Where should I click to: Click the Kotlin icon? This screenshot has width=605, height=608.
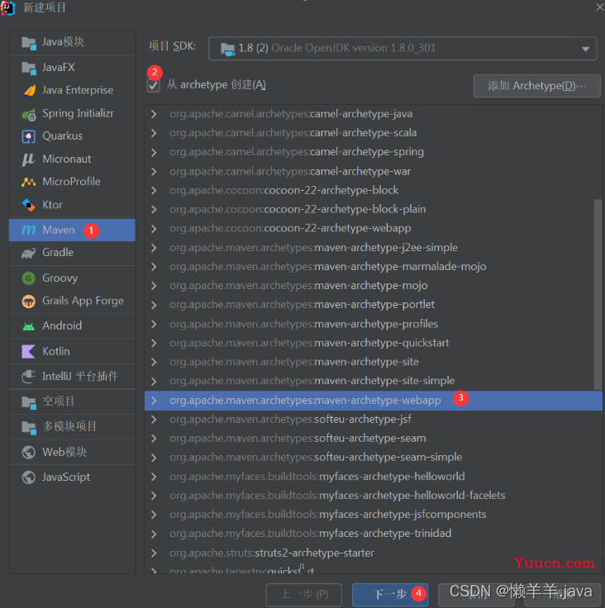tap(28, 351)
